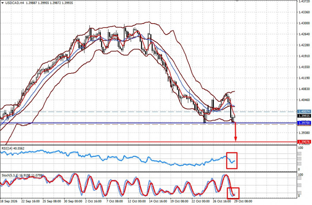Click the 1.40074 price tag on the axis

click(304, 112)
